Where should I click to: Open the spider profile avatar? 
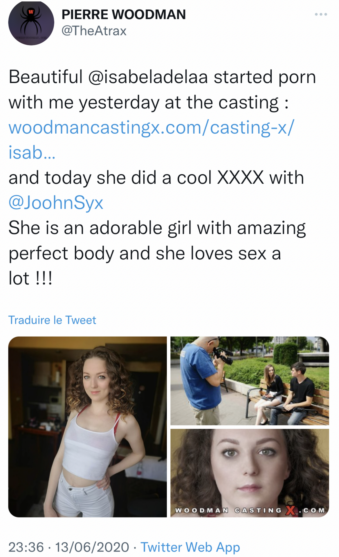(x=31, y=23)
